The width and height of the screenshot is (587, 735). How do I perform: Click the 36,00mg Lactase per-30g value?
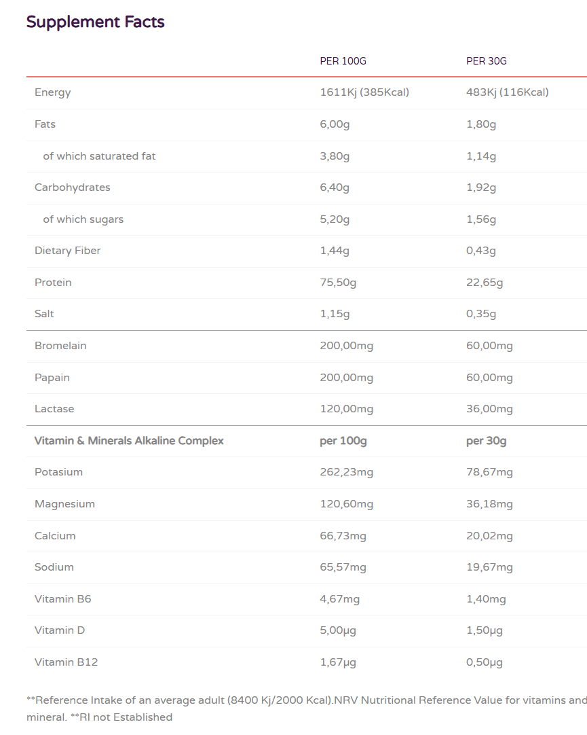(489, 409)
